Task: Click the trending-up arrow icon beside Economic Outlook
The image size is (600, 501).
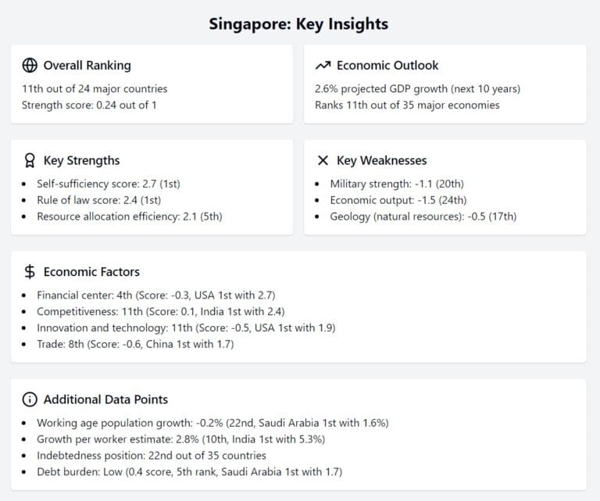Action: [x=323, y=66]
